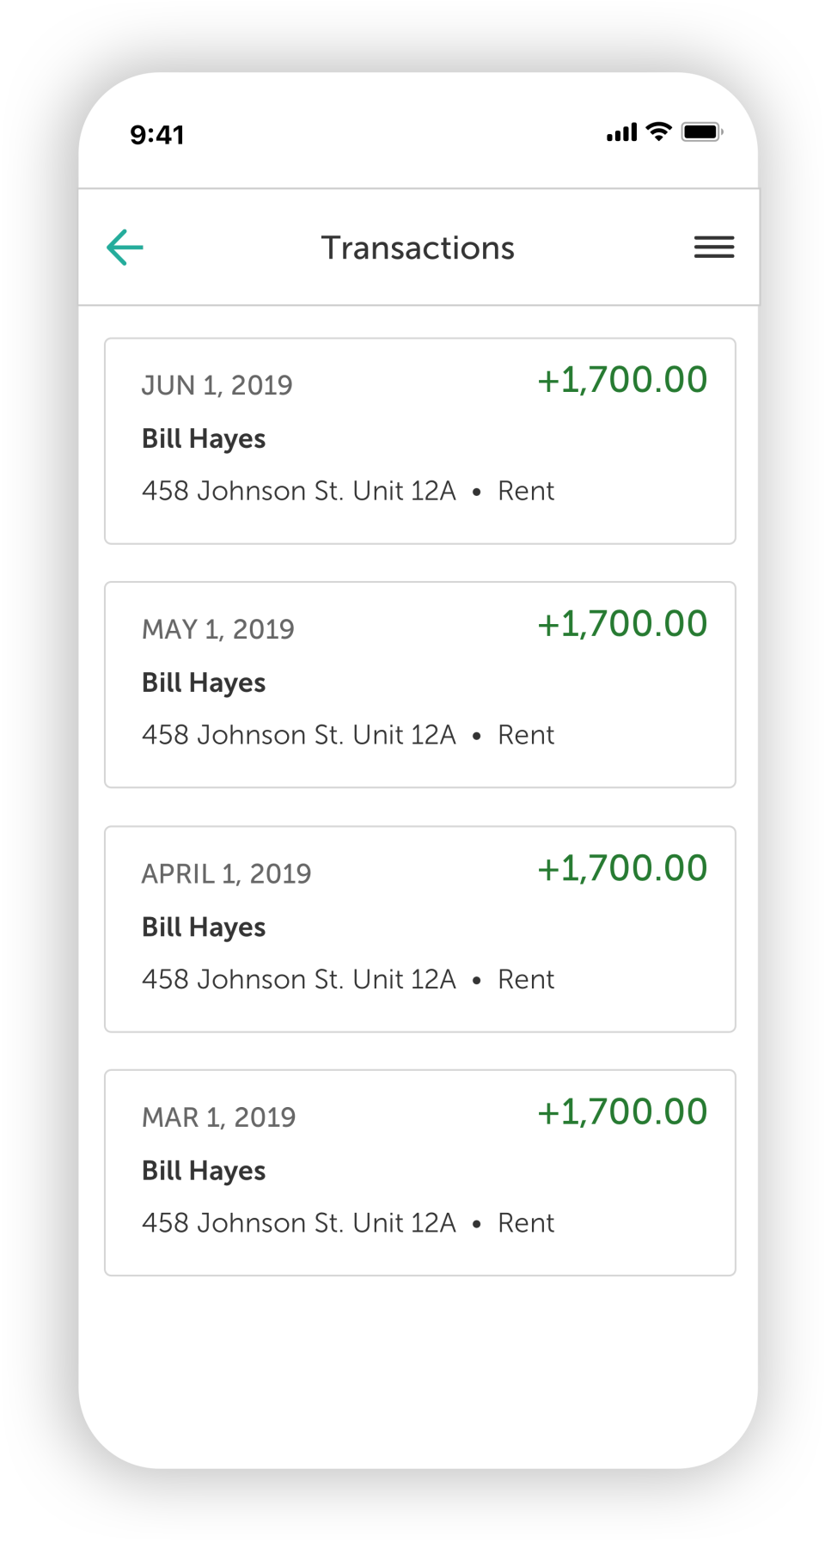
Task: Tap the +1,700.00 amount for April
Action: (x=621, y=868)
